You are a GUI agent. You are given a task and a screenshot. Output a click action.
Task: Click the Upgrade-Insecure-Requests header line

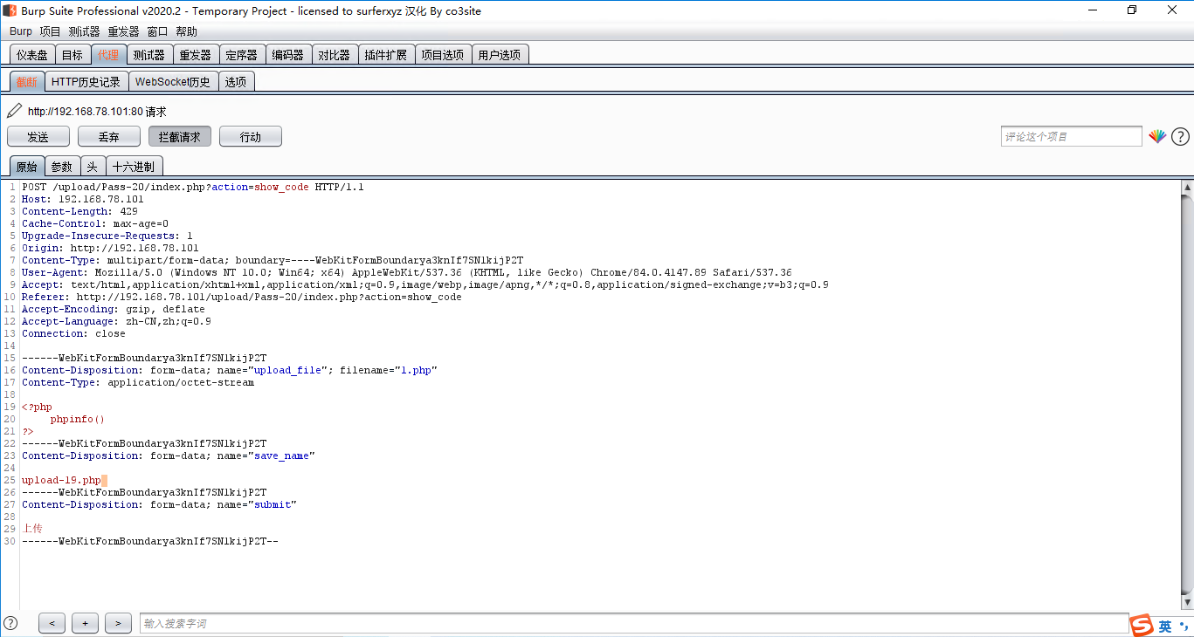(x=107, y=236)
